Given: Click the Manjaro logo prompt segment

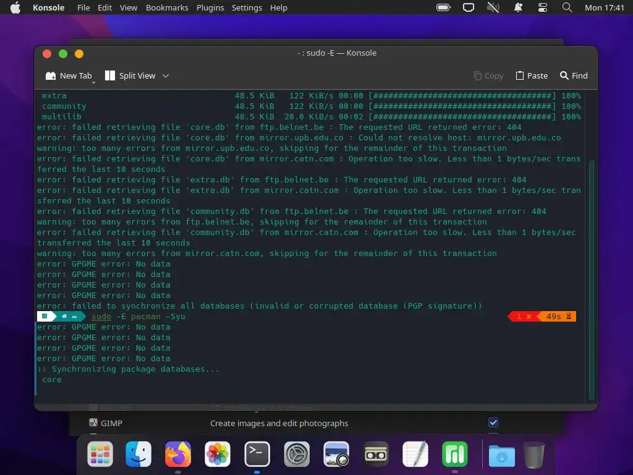Looking at the screenshot, I should click(x=45, y=316).
